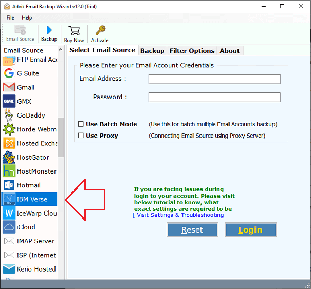The image size is (311, 289).
Task: Switch to the Filter Options tab
Action: coord(192,51)
